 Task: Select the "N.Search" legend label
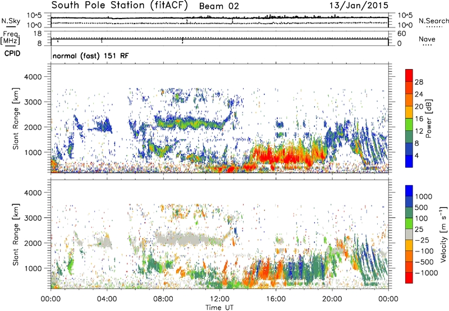433,21
